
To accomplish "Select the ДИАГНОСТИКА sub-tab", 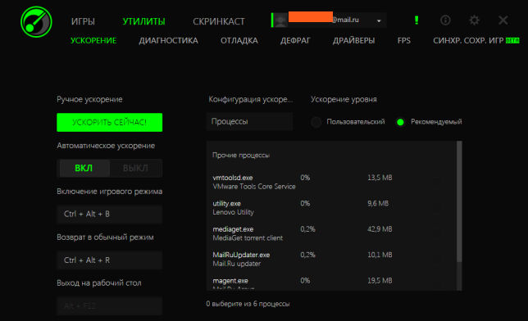I will pyautogui.click(x=168, y=41).
